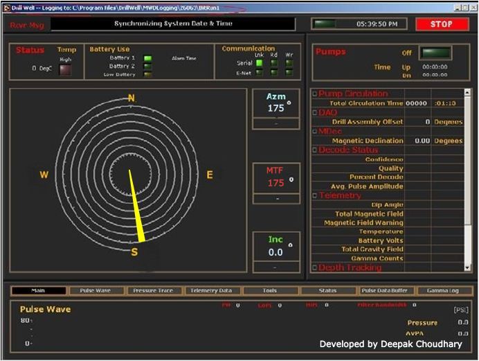This screenshot has height=361, width=479.
Task: Click the Drill Well app icon in title bar
Action: 7,8
